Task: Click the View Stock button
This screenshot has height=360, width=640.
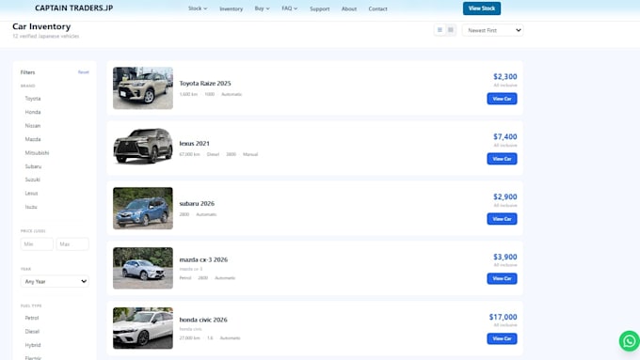Action: [x=482, y=8]
